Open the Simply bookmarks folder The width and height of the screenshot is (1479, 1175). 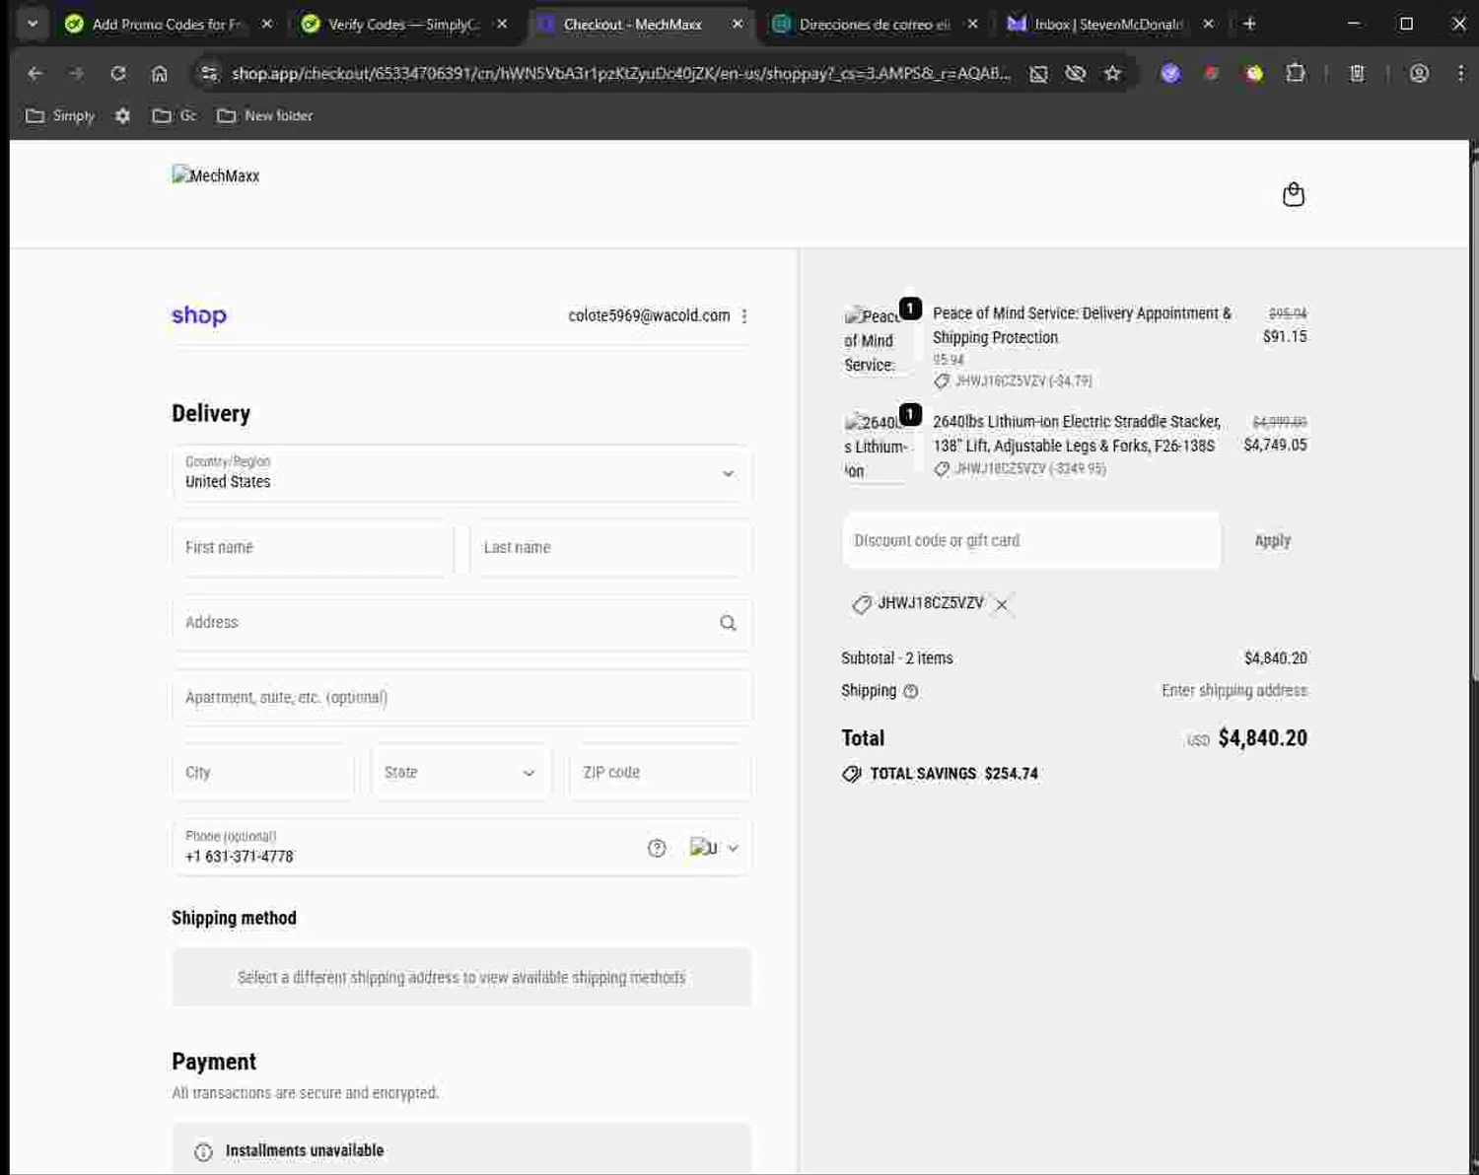[x=60, y=115]
